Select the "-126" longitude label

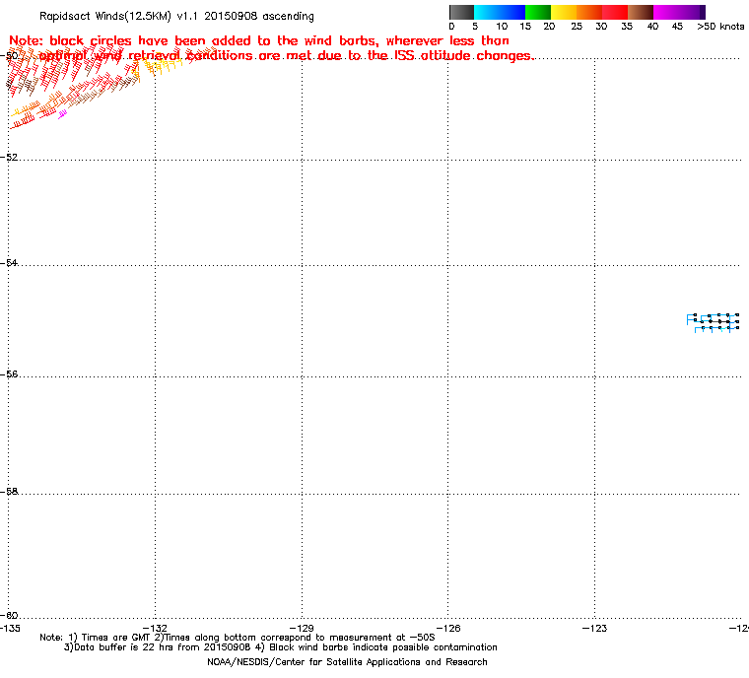pos(448,628)
